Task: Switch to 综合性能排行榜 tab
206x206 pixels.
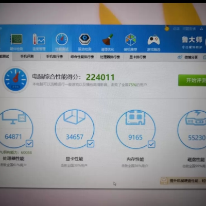Action: coord(82,57)
